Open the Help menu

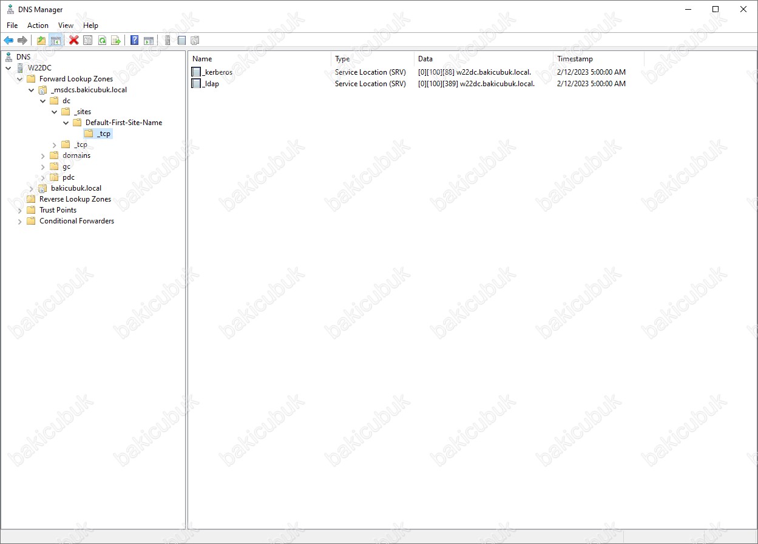coord(90,25)
